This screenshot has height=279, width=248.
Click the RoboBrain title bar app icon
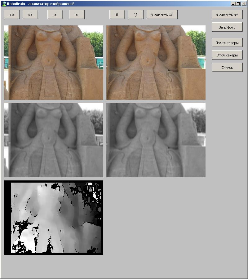3,3
